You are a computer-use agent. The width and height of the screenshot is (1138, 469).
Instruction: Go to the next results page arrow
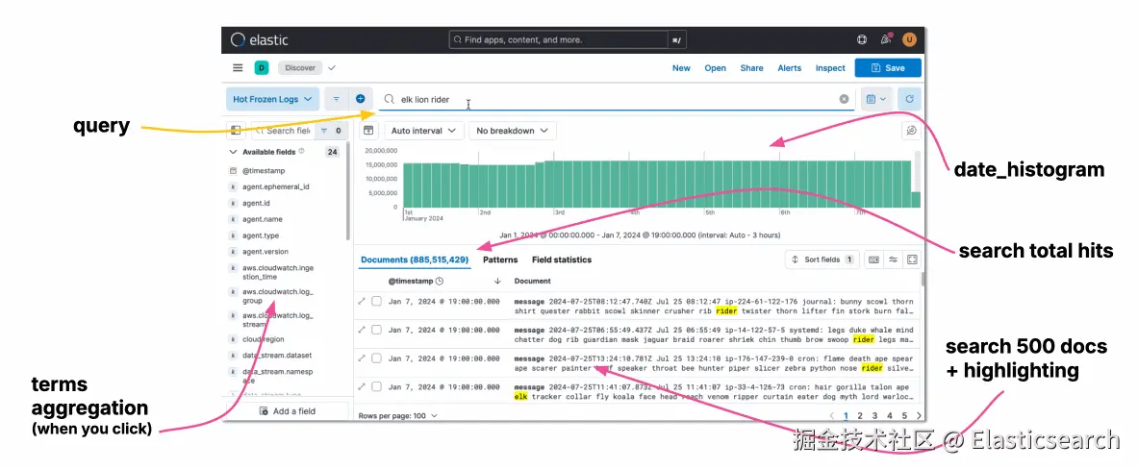(919, 416)
